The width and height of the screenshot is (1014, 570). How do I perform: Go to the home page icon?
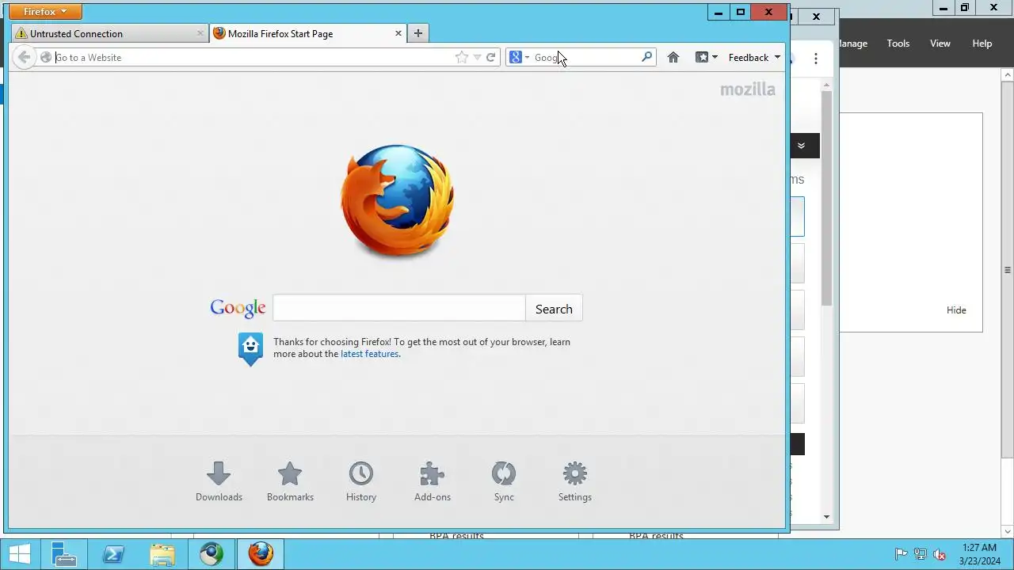673,57
